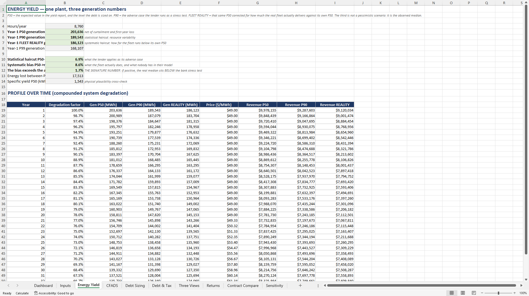Click the Ready status bar indicator
The image size is (529, 296).
point(7,293)
